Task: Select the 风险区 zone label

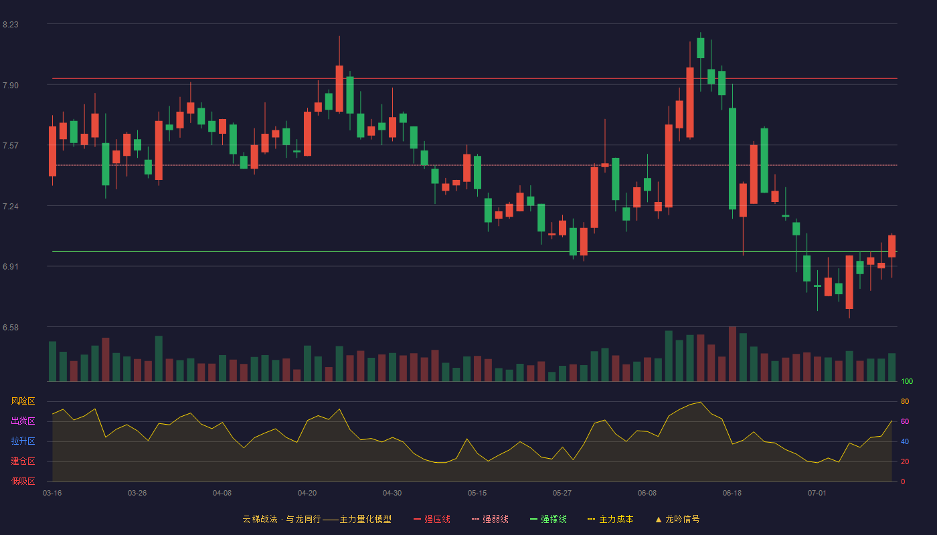Action: 23,401
